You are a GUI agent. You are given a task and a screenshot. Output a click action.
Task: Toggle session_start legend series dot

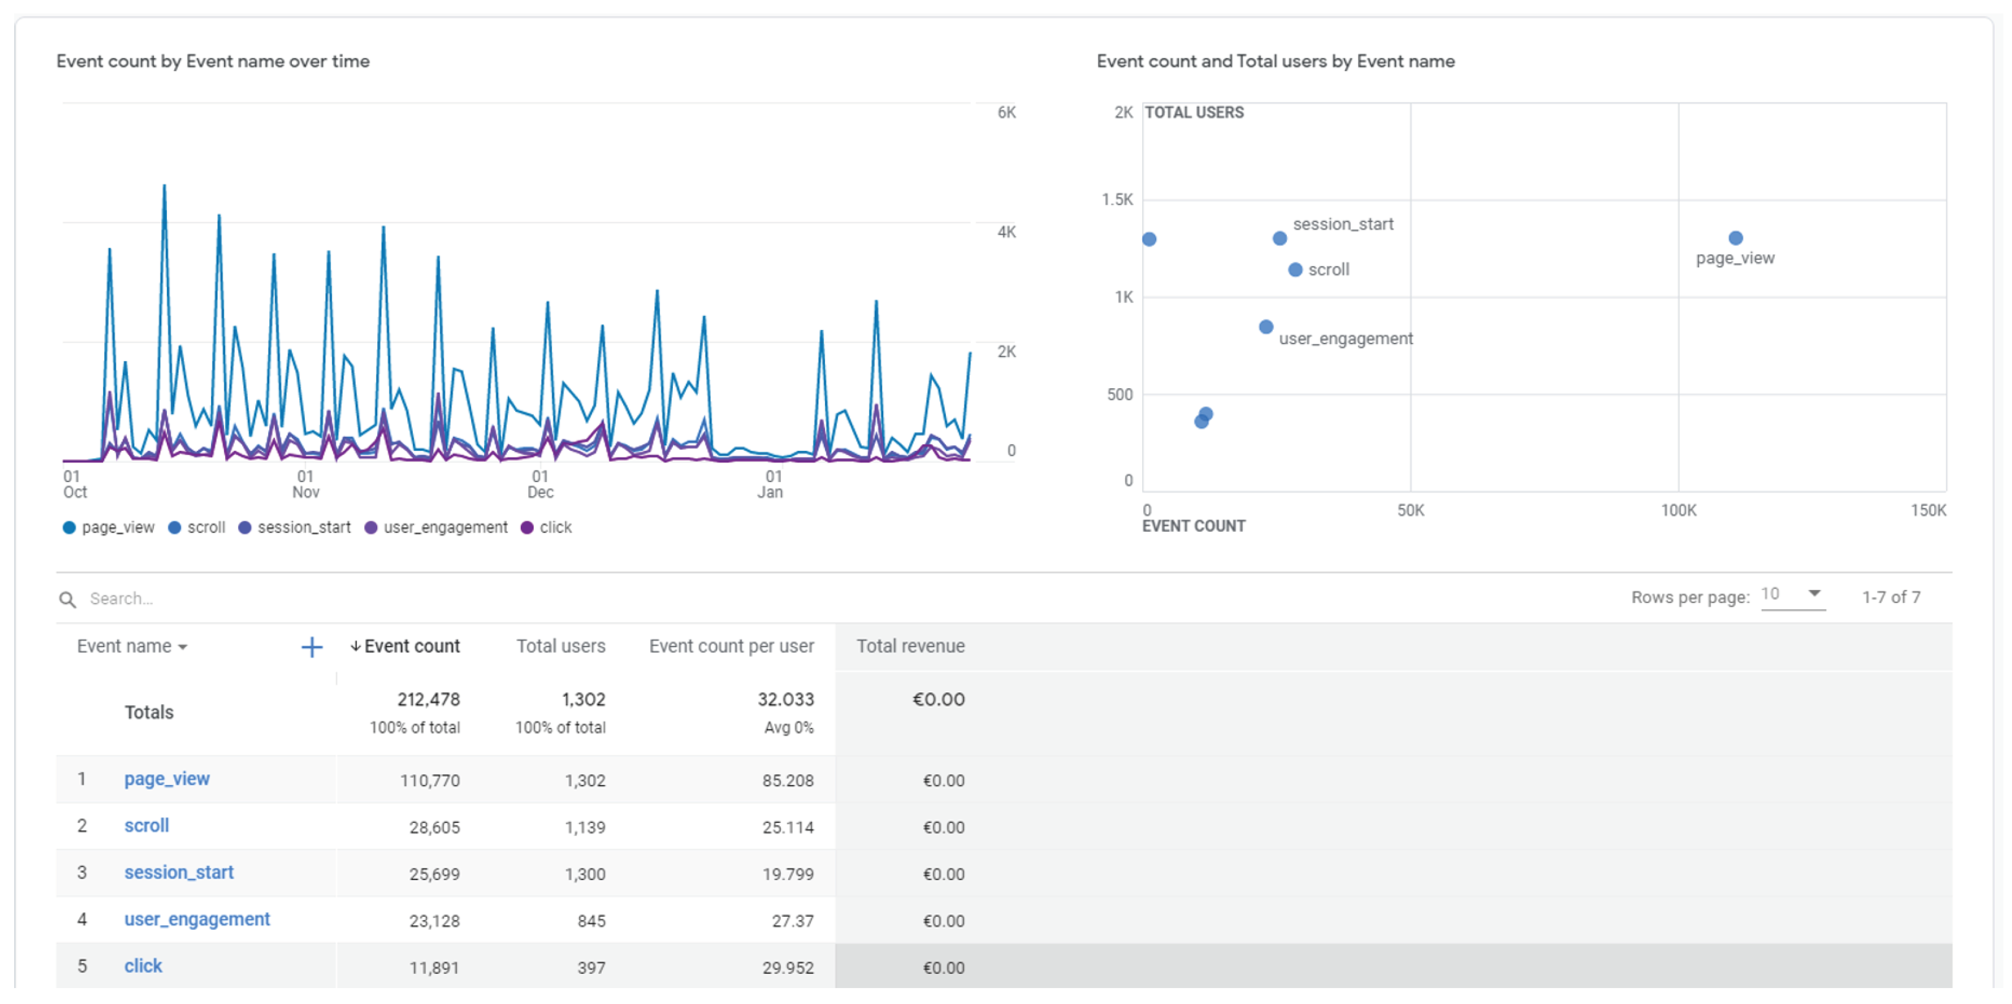245,528
